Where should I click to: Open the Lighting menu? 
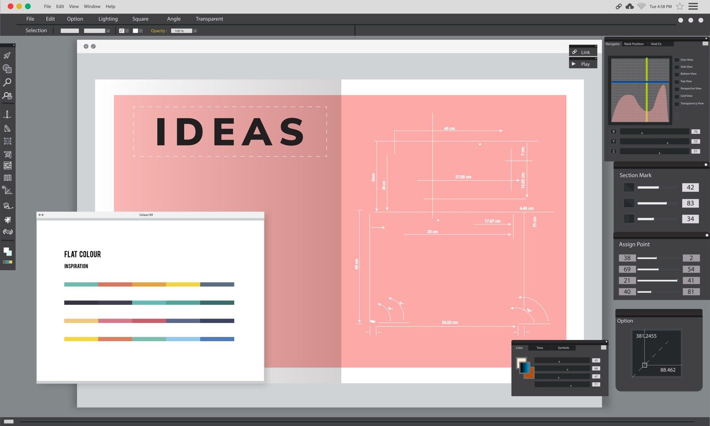point(108,19)
